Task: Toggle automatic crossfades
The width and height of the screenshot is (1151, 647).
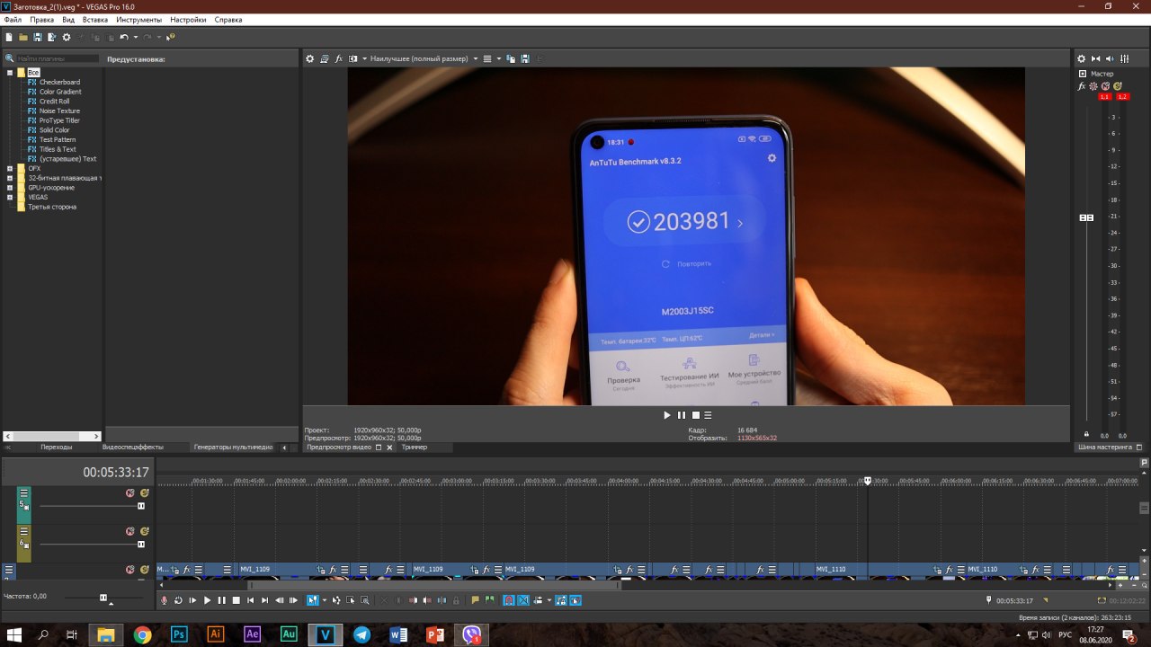Action: pyautogui.click(x=522, y=600)
